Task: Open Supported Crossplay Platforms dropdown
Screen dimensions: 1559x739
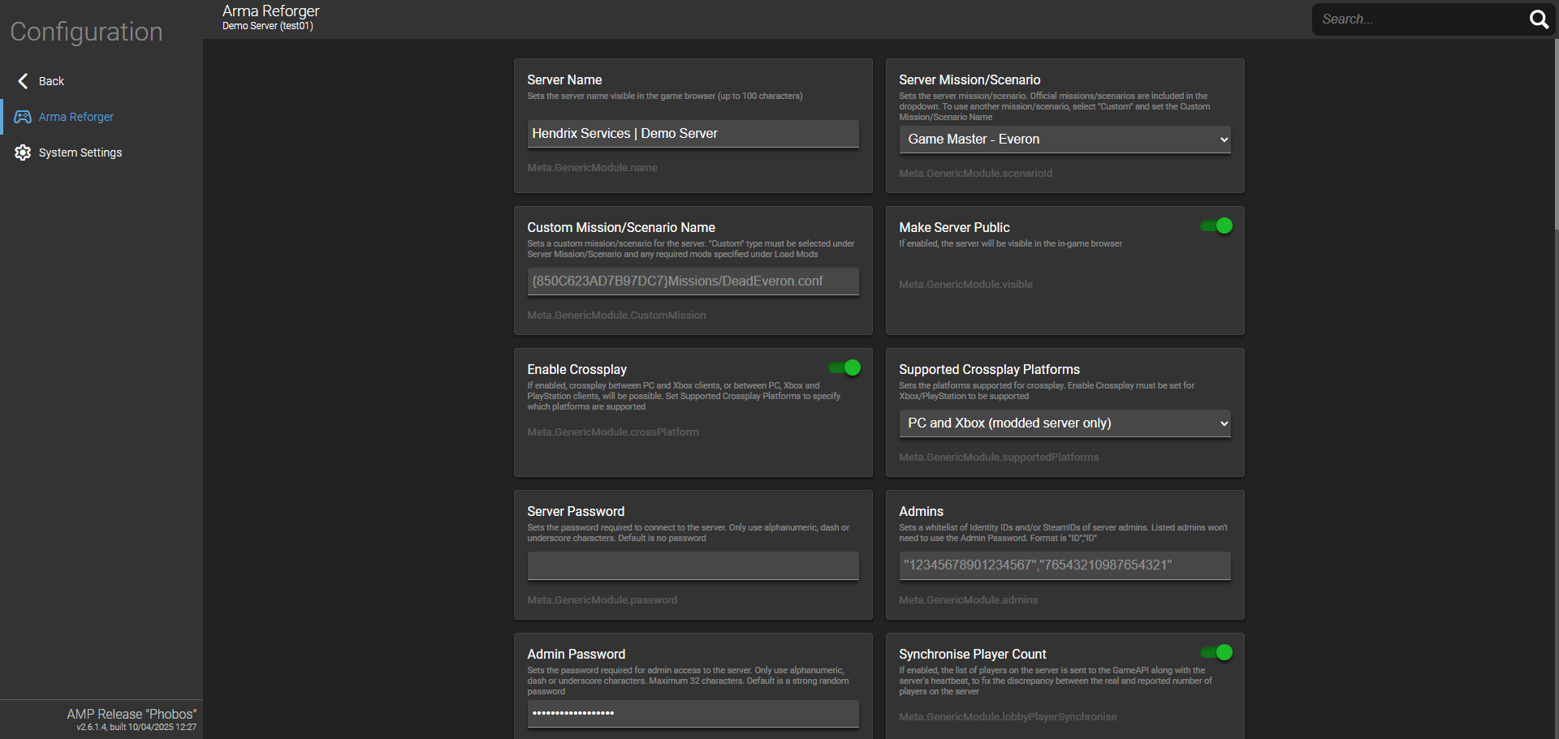Action: click(1065, 423)
